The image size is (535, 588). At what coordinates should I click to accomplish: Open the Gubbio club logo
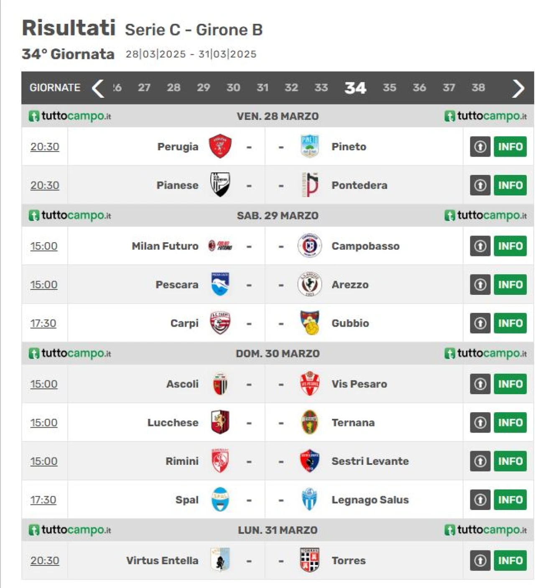tap(310, 323)
